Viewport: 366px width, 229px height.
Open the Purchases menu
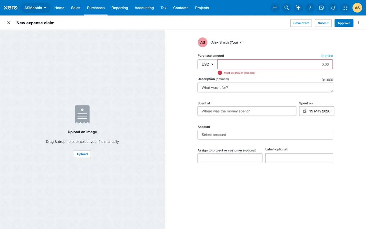tap(96, 8)
